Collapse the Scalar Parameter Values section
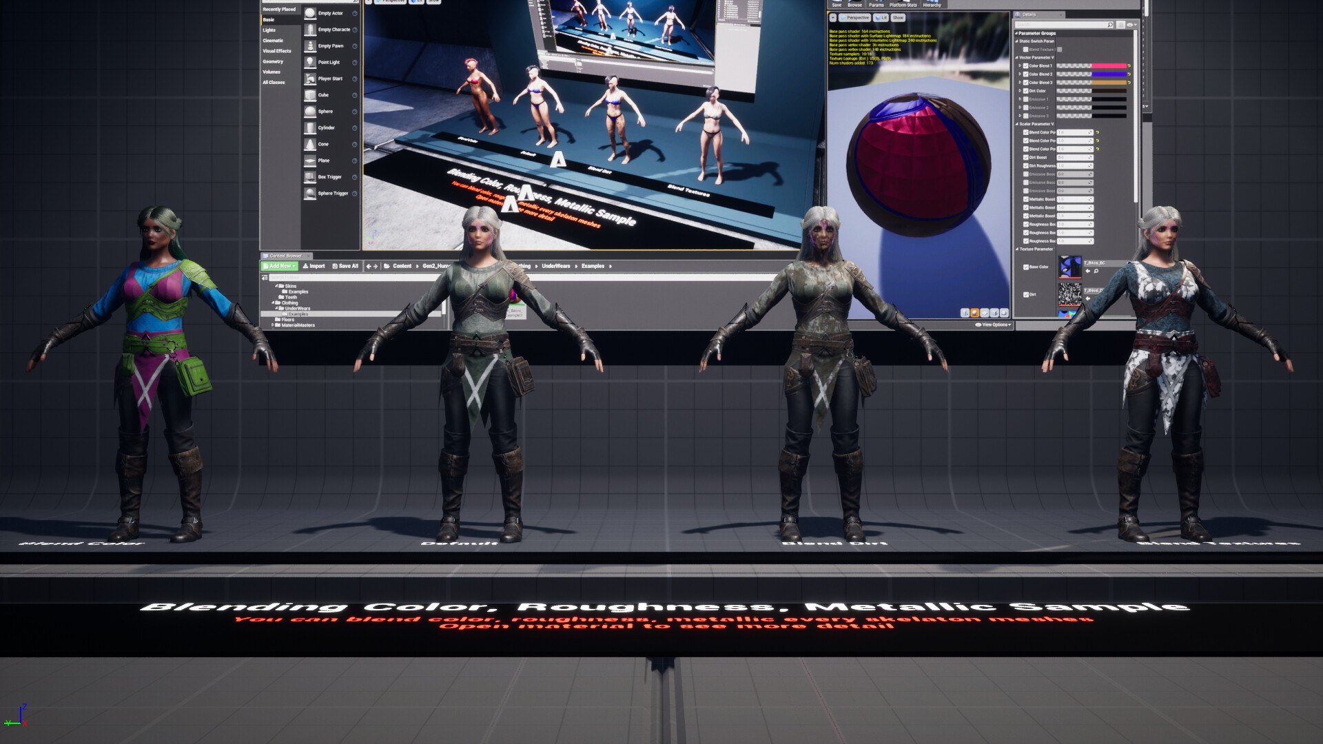The height and width of the screenshot is (744, 1323). [1016, 124]
